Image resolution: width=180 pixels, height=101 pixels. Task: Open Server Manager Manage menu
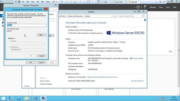pos(153,7)
